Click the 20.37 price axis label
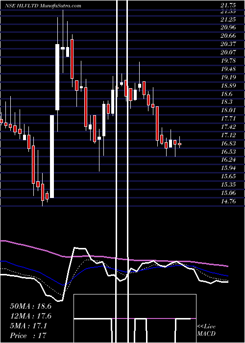Viewport: 245px width, 343px height. pos(228,44)
